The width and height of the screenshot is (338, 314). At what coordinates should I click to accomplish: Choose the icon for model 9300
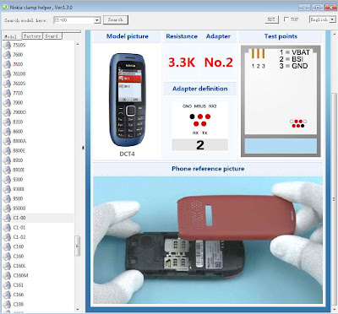7,179
